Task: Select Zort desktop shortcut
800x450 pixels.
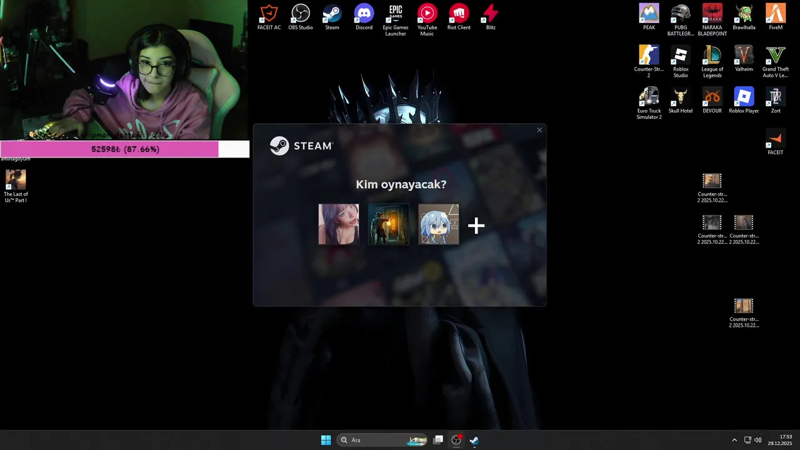Action: (776, 101)
